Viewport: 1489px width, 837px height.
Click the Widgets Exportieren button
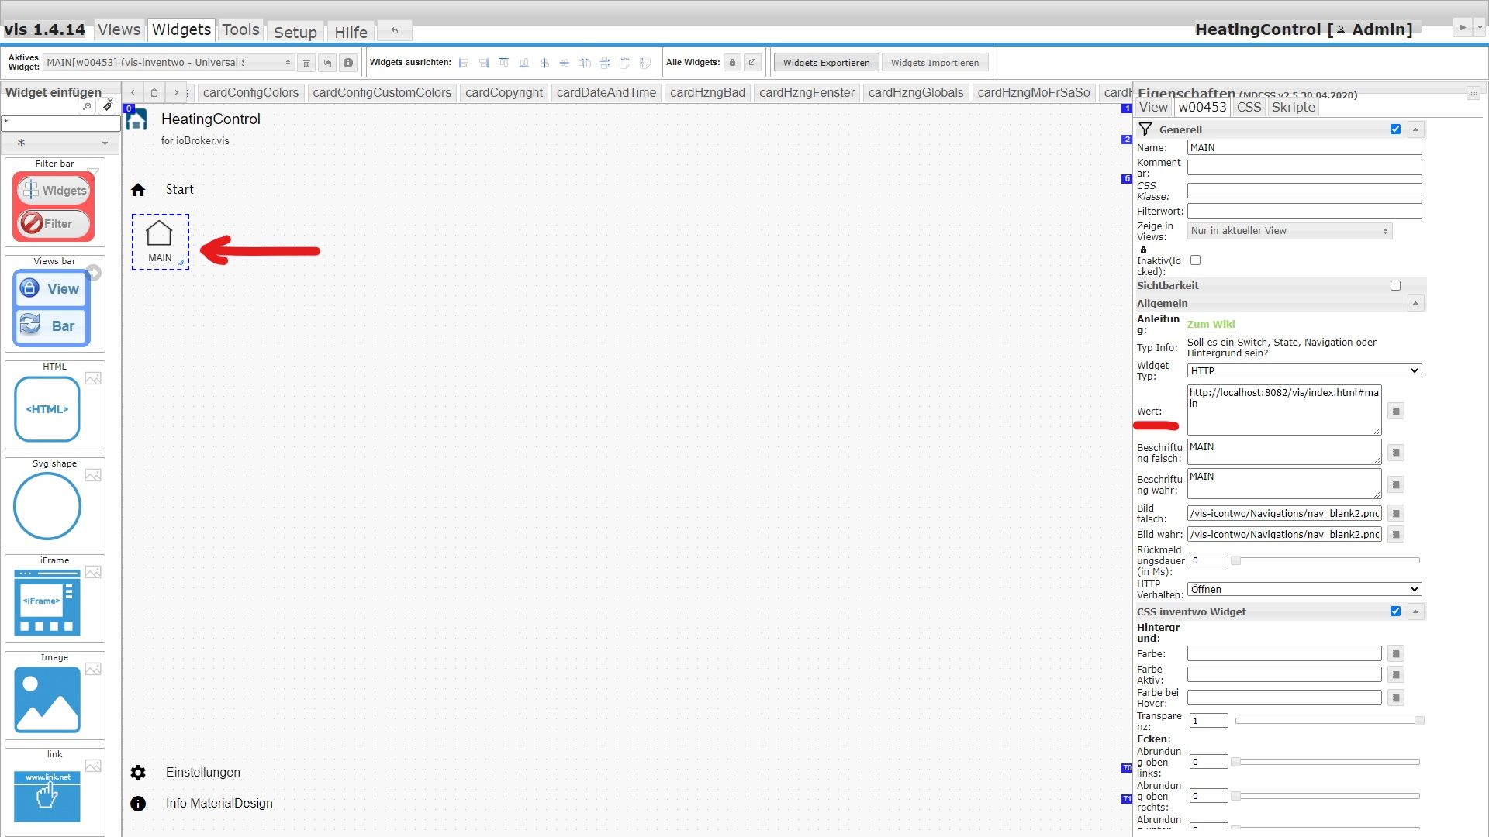point(825,62)
